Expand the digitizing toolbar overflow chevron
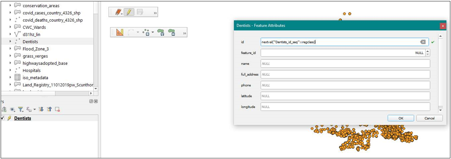451x159 pixels. (155, 13)
